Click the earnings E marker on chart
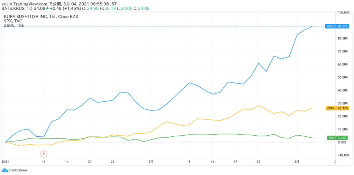This screenshot has width=354, height=175. [44, 154]
